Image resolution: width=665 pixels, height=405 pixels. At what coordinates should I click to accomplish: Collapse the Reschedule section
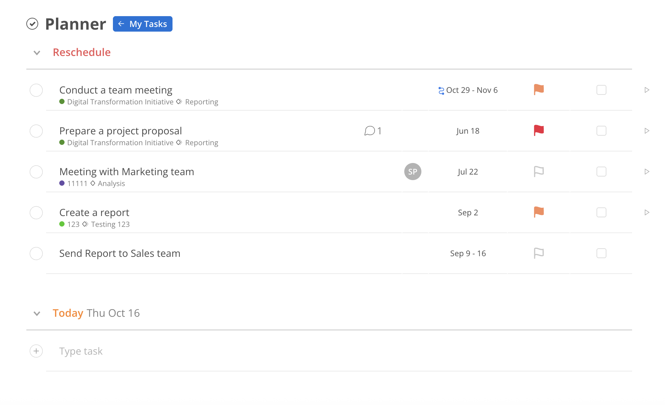37,53
